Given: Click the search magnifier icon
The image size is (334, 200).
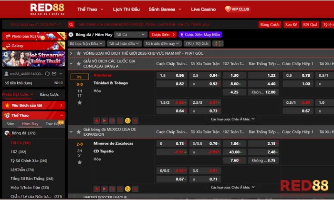Looking at the screenshot, I should pyautogui.click(x=71, y=24).
